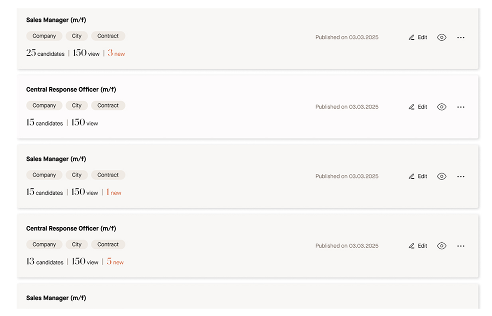The height and width of the screenshot is (316, 492).
Task: Expand more actions on the third Sales Manager card
Action: click(461, 176)
